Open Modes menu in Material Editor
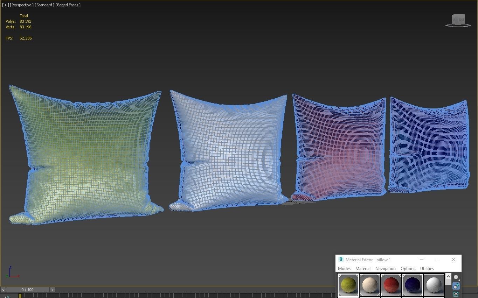Viewport: 478px width, 298px height. pos(344,269)
